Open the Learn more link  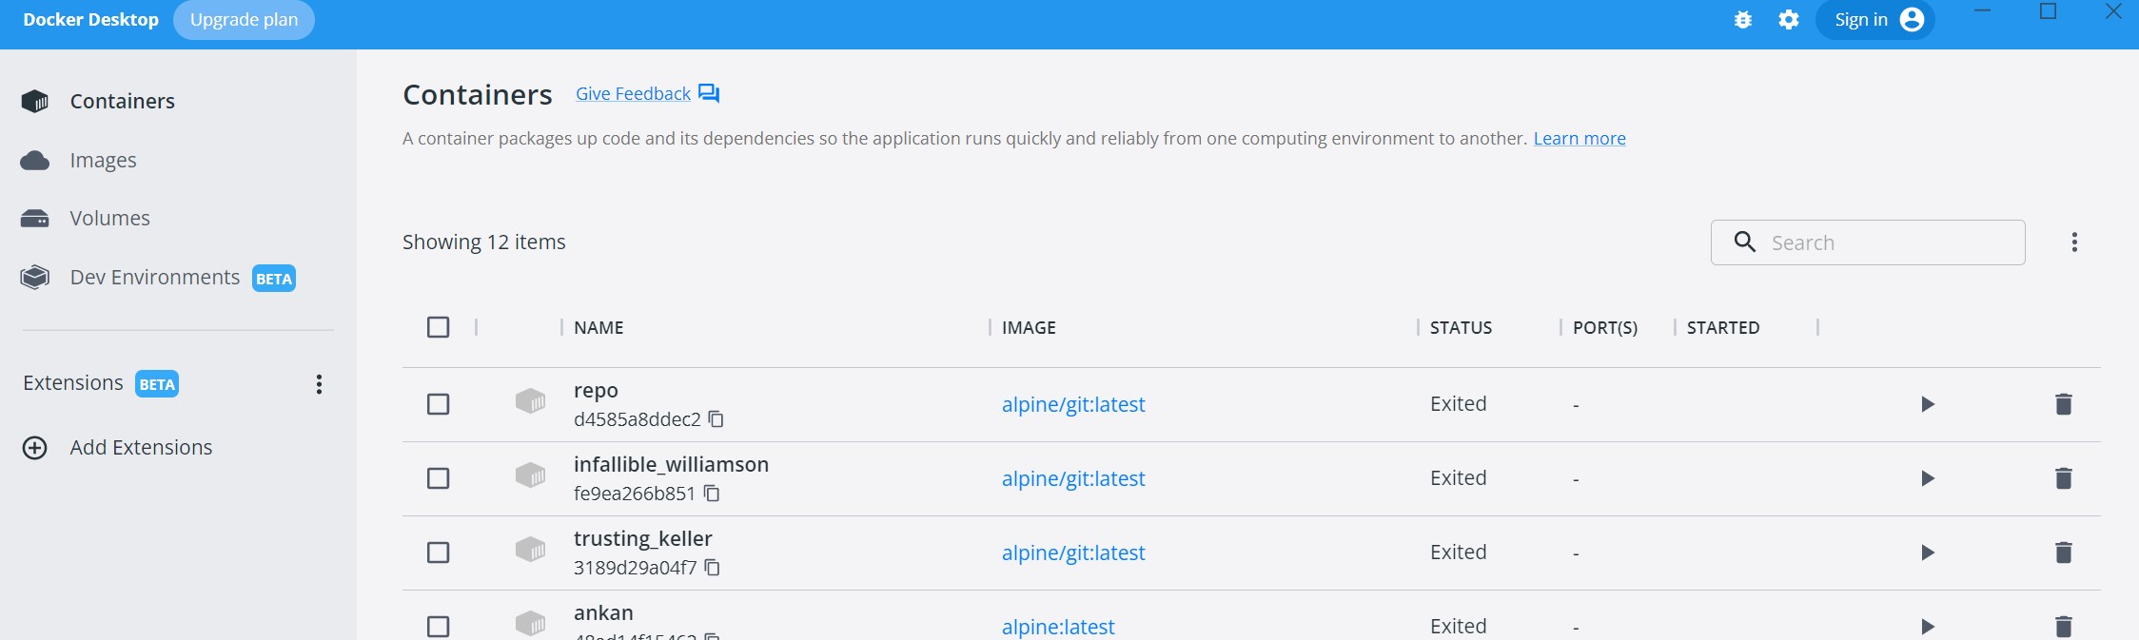1580,138
